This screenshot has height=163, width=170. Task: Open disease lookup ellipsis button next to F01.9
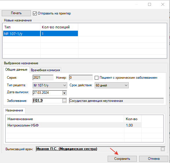coord(64,101)
